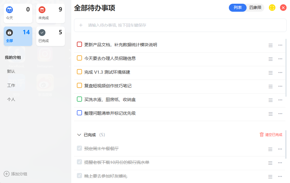Open more options menu for 整理问题清单 task
This screenshot has height=183, width=290.
click(280, 114)
